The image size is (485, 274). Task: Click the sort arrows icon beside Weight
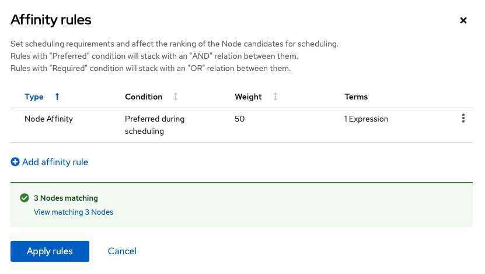275,97
